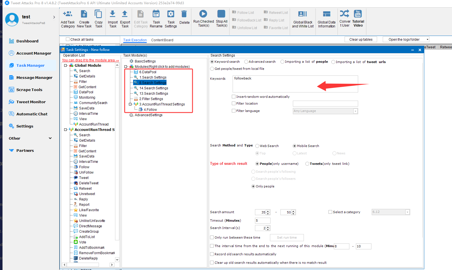
Task: Click the Set run time button
Action: click(x=287, y=237)
